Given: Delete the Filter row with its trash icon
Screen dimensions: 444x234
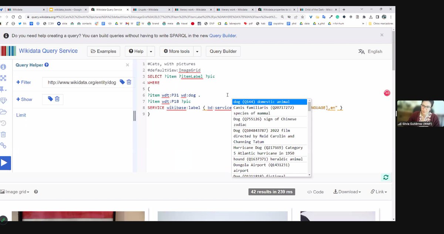Looking at the screenshot, I should [129, 82].
